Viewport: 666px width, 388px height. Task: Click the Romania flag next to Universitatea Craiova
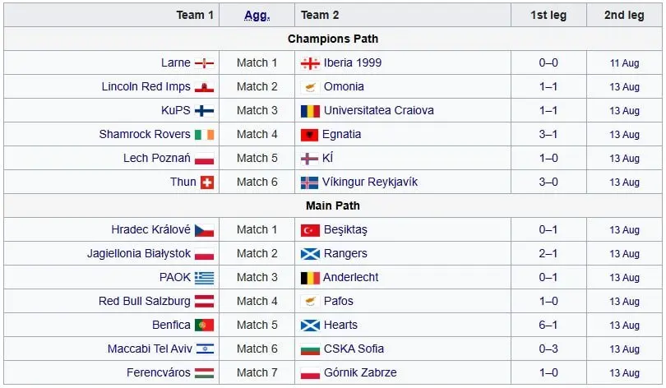310,111
